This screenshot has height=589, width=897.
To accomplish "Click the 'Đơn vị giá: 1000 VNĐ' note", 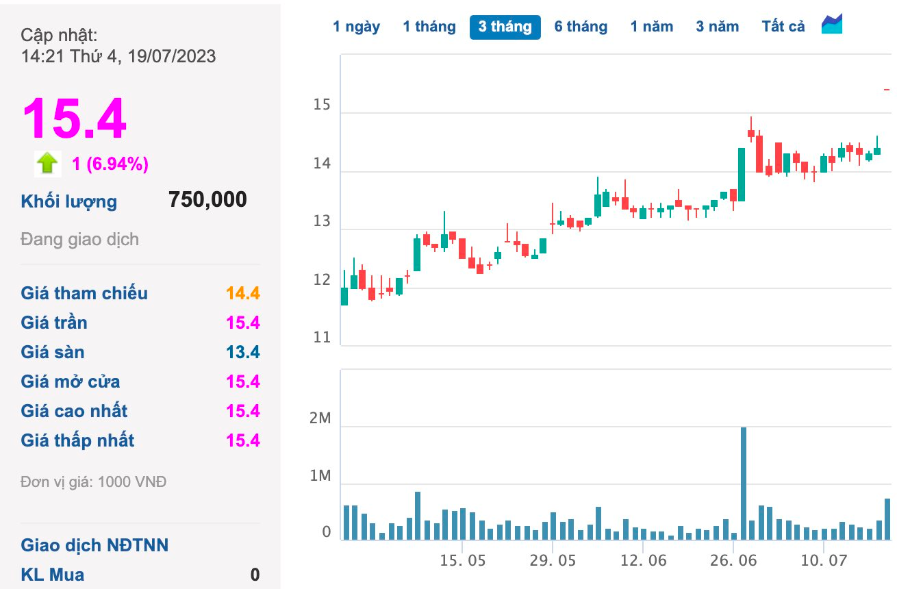I will pyautogui.click(x=94, y=482).
